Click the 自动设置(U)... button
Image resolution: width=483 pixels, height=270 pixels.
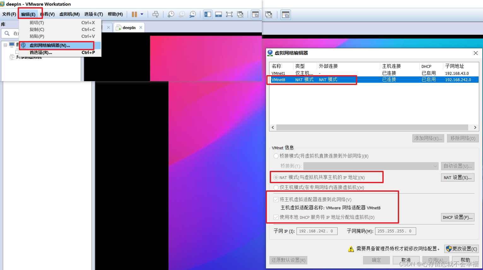pyautogui.click(x=457, y=166)
